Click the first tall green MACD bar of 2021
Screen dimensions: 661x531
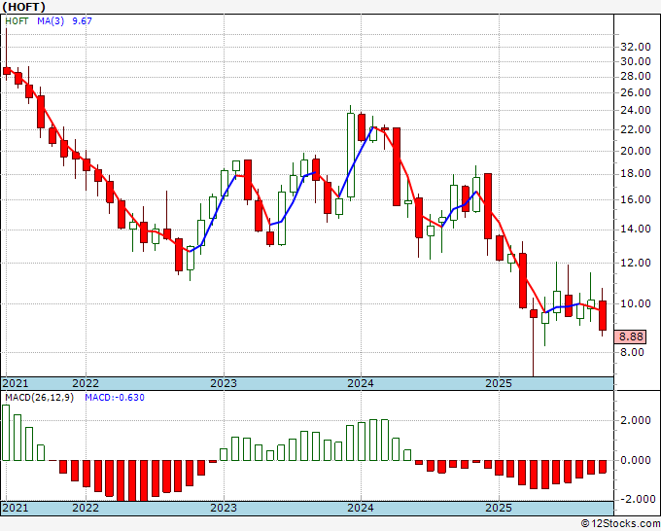coord(6,433)
